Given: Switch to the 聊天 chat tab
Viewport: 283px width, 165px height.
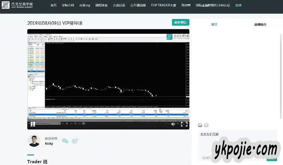Looking at the screenshot, I should [214, 24].
